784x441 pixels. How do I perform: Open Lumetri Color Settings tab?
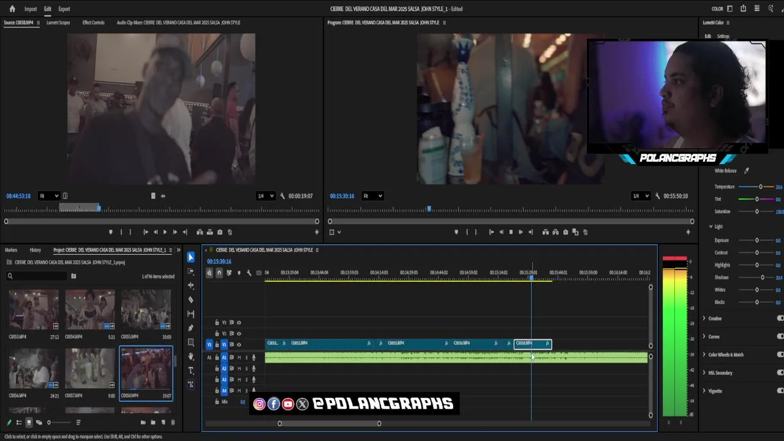click(x=723, y=36)
